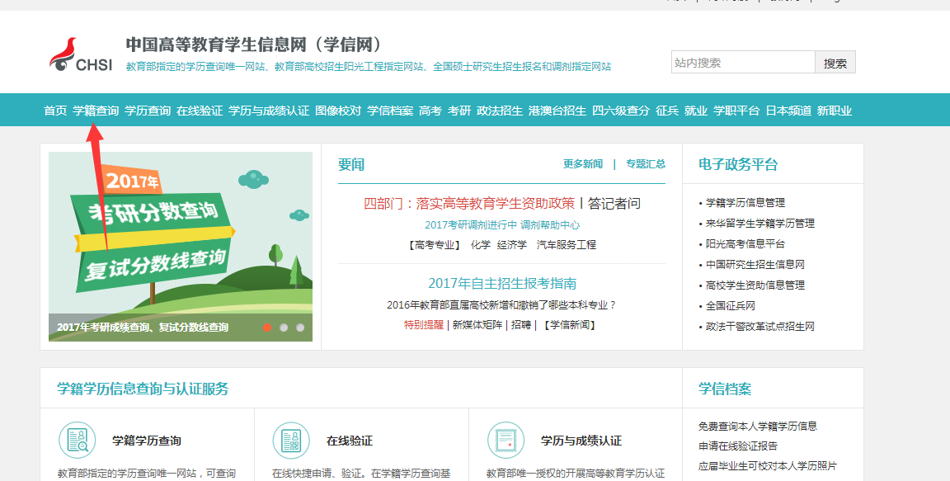This screenshot has height=481, width=950.
Task: Open 学职平台 navigation item
Action: pos(736,111)
